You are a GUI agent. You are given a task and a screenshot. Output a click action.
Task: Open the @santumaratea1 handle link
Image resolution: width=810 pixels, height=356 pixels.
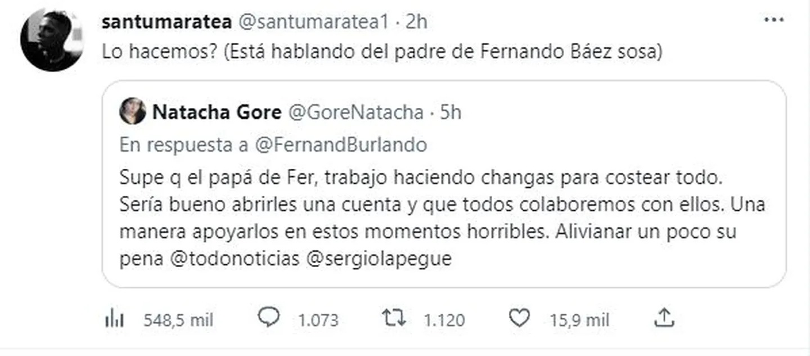point(315,21)
